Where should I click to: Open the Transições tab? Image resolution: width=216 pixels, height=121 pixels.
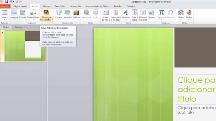pyautogui.click(x=60, y=6)
